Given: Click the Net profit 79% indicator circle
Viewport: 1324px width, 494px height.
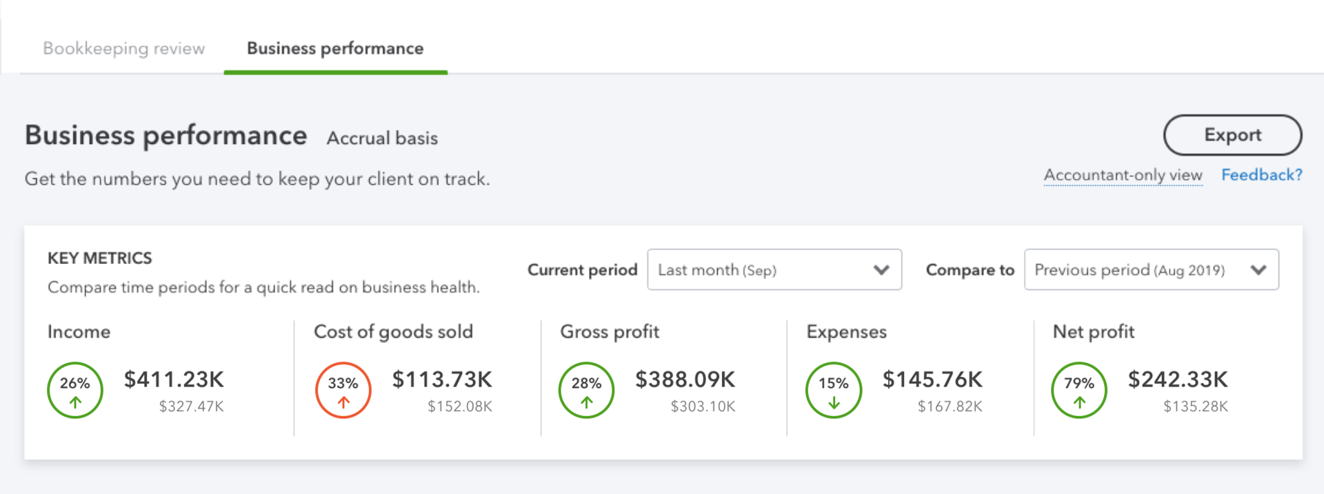Looking at the screenshot, I should coord(1079,390).
